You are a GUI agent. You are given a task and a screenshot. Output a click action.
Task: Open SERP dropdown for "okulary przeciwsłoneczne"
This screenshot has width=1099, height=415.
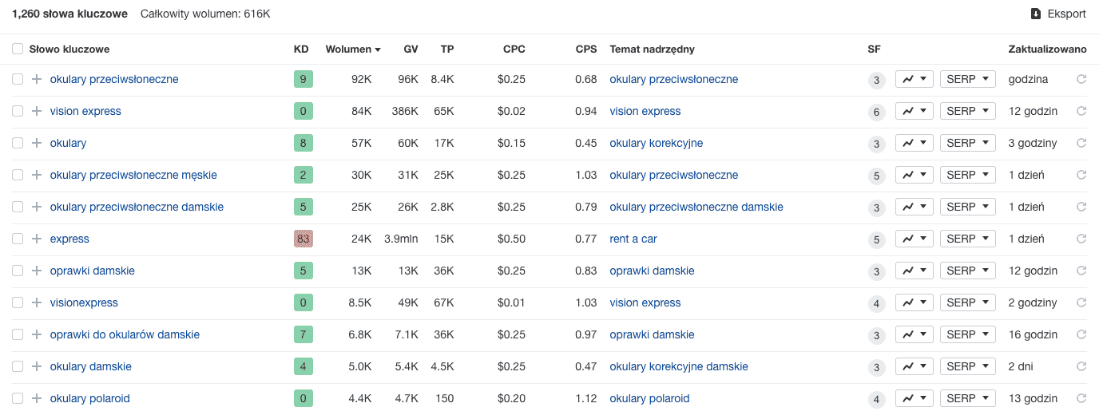coord(967,79)
